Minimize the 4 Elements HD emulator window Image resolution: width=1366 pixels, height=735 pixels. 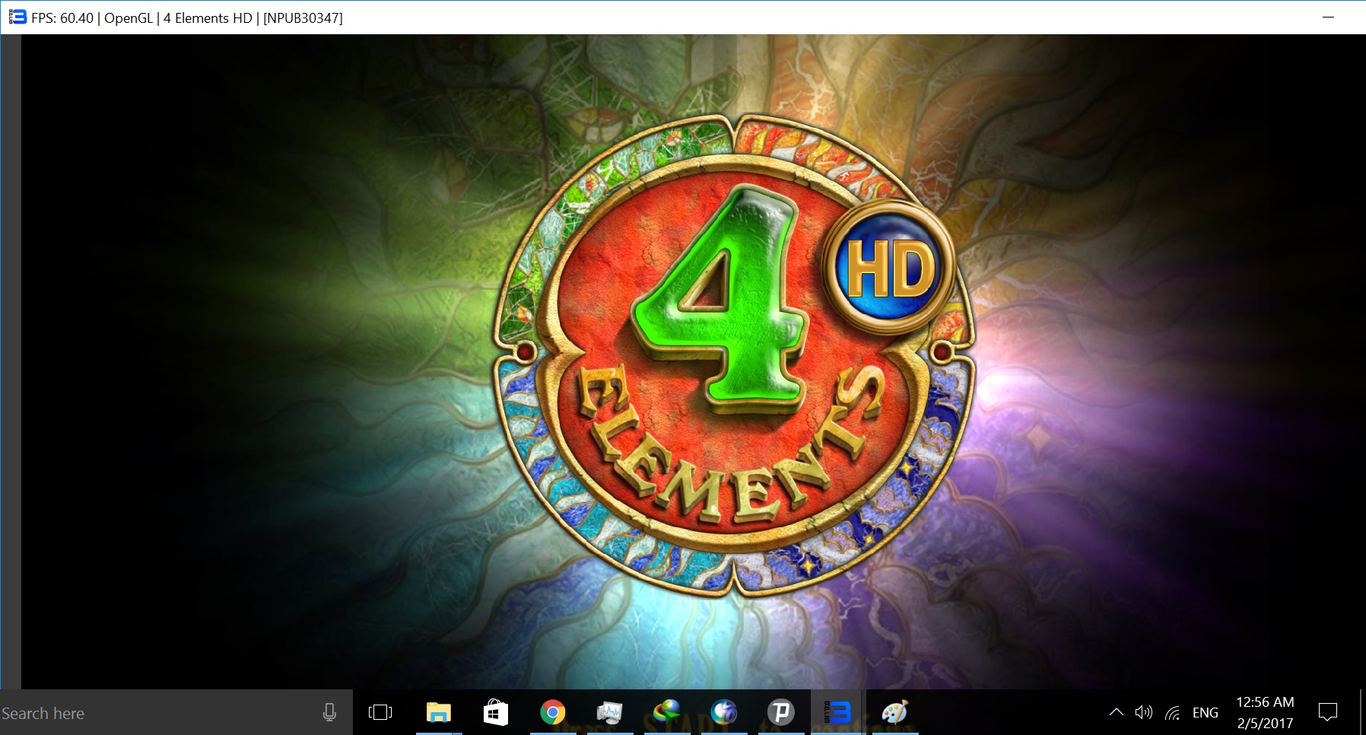point(1329,17)
